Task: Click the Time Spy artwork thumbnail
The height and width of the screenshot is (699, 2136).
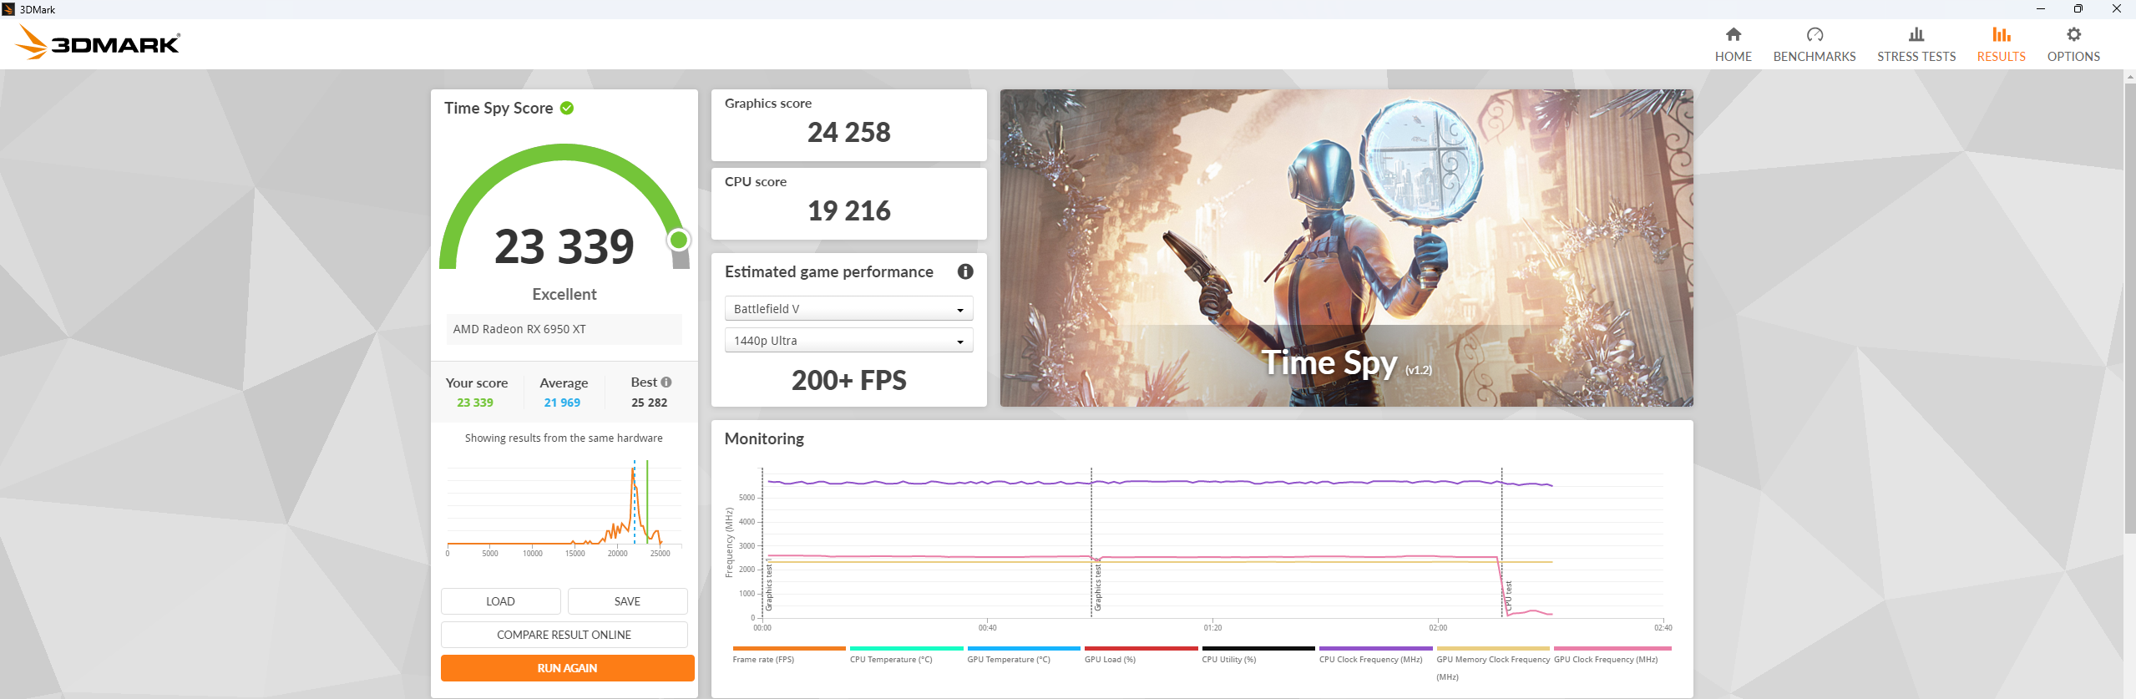Action: click(x=1346, y=248)
